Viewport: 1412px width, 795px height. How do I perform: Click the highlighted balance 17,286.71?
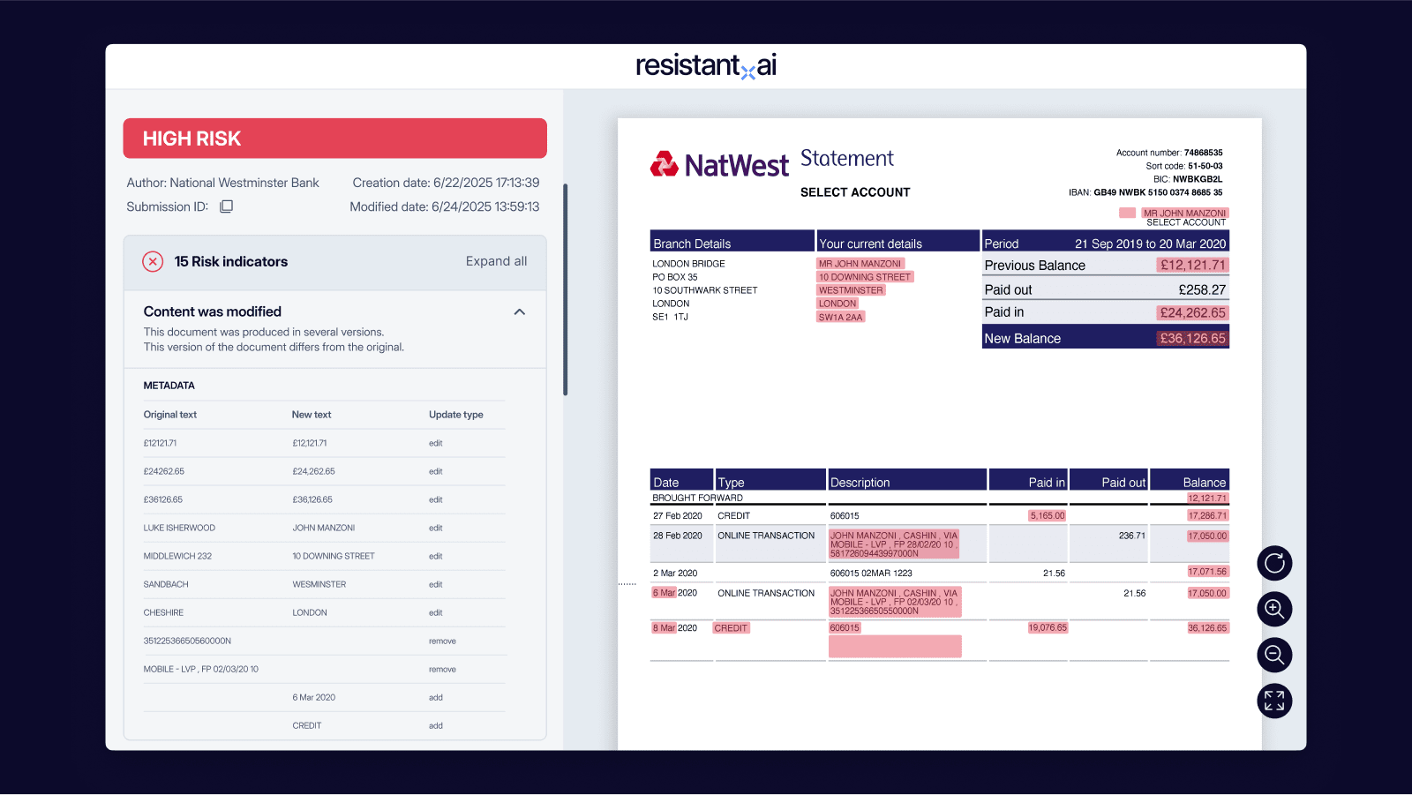tap(1207, 516)
